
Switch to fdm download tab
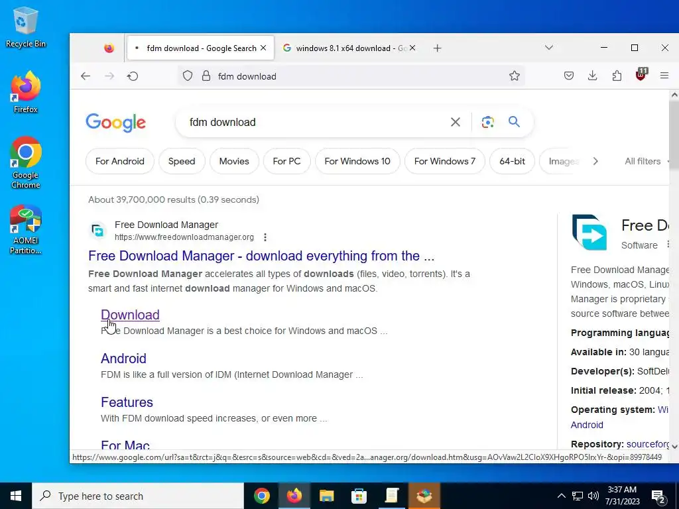click(200, 48)
